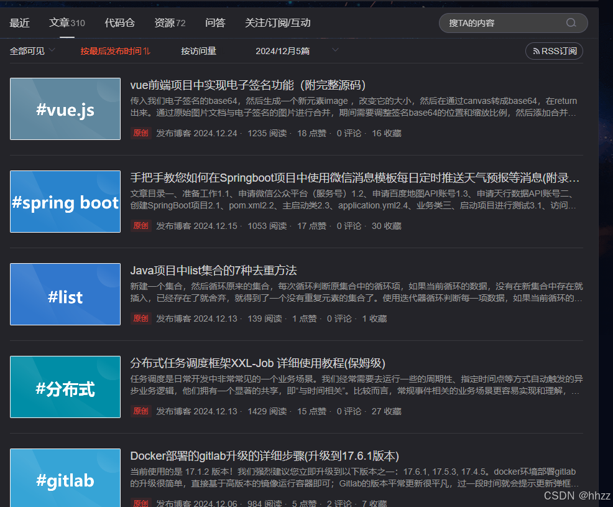This screenshot has width=613, height=507.
Task: Click 16 收藏 count
Action: click(387, 133)
